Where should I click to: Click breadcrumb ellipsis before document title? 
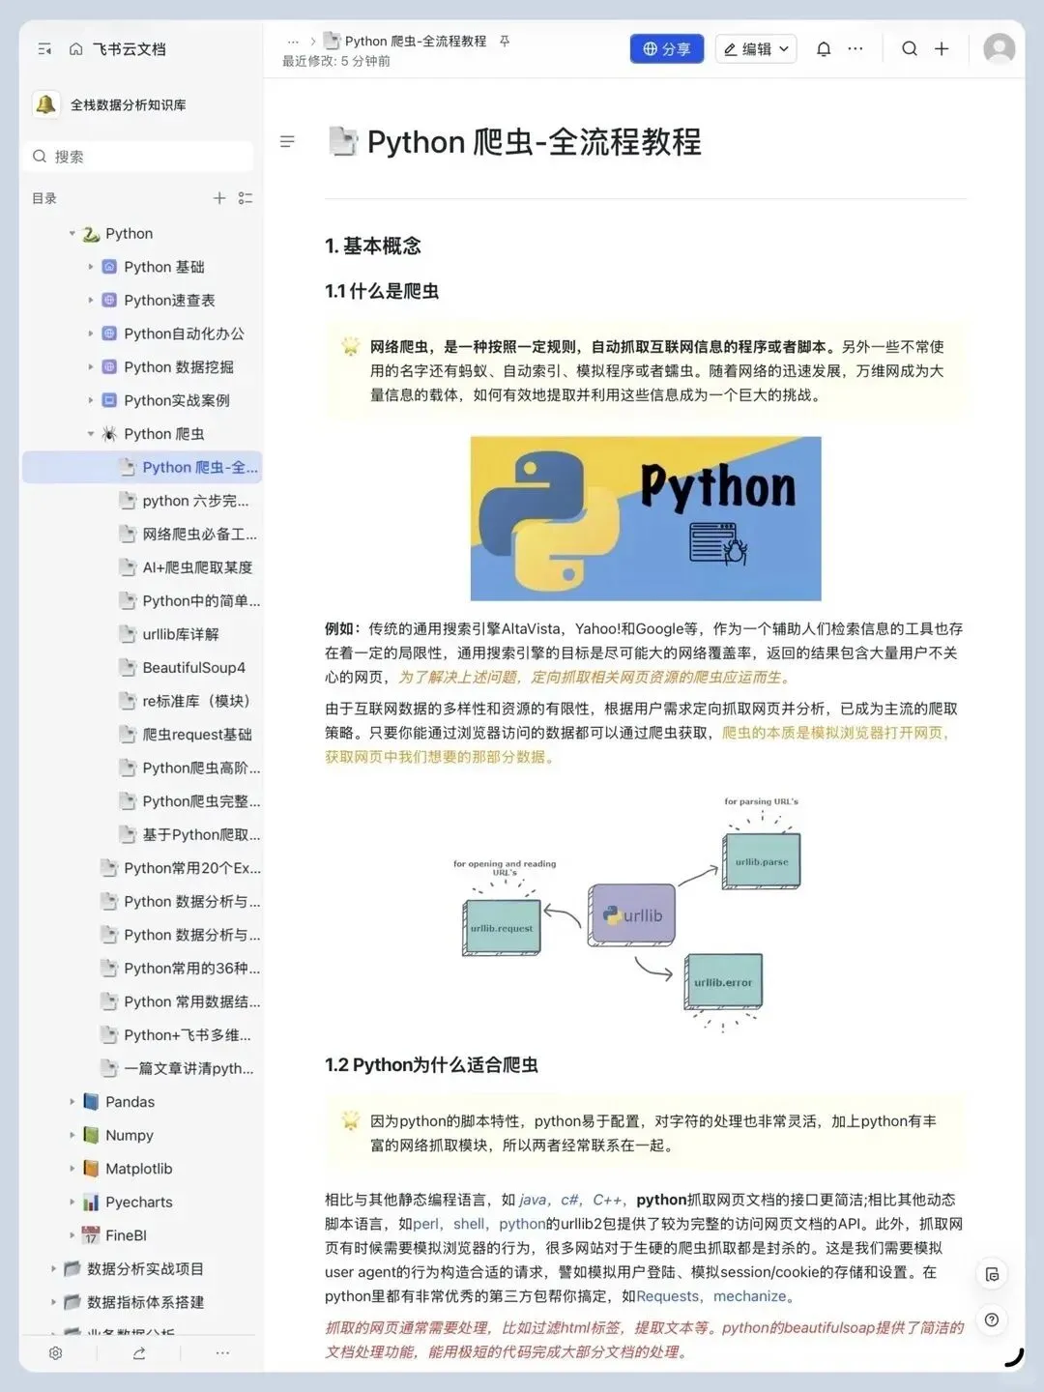[x=293, y=42]
